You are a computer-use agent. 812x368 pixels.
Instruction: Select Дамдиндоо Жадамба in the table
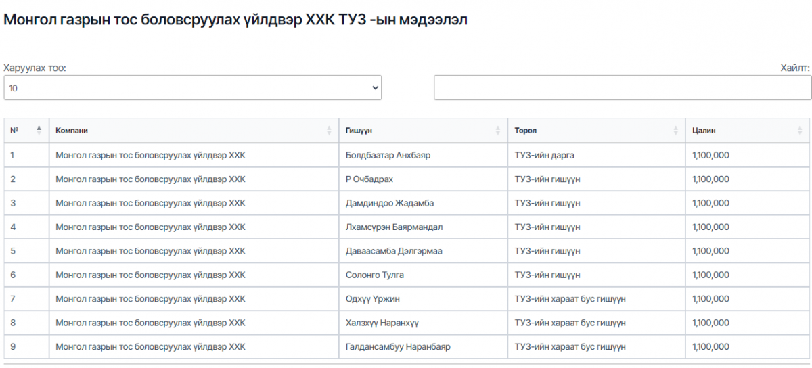pos(389,203)
